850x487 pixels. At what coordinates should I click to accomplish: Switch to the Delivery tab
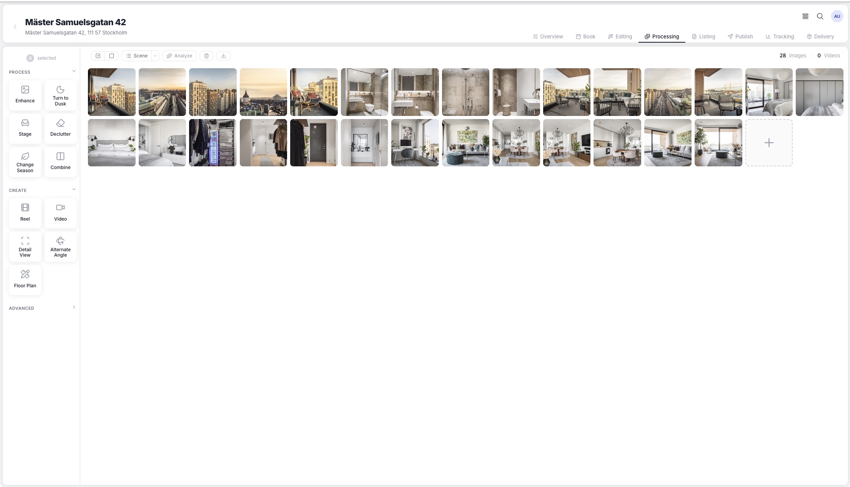click(820, 36)
